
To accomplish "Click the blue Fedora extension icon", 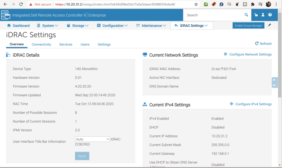I will click(x=221, y=4).
